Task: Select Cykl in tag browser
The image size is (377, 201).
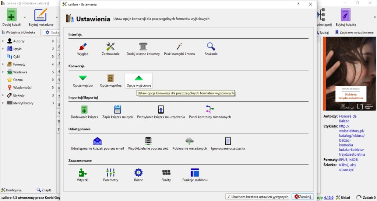Action: tap(16, 56)
